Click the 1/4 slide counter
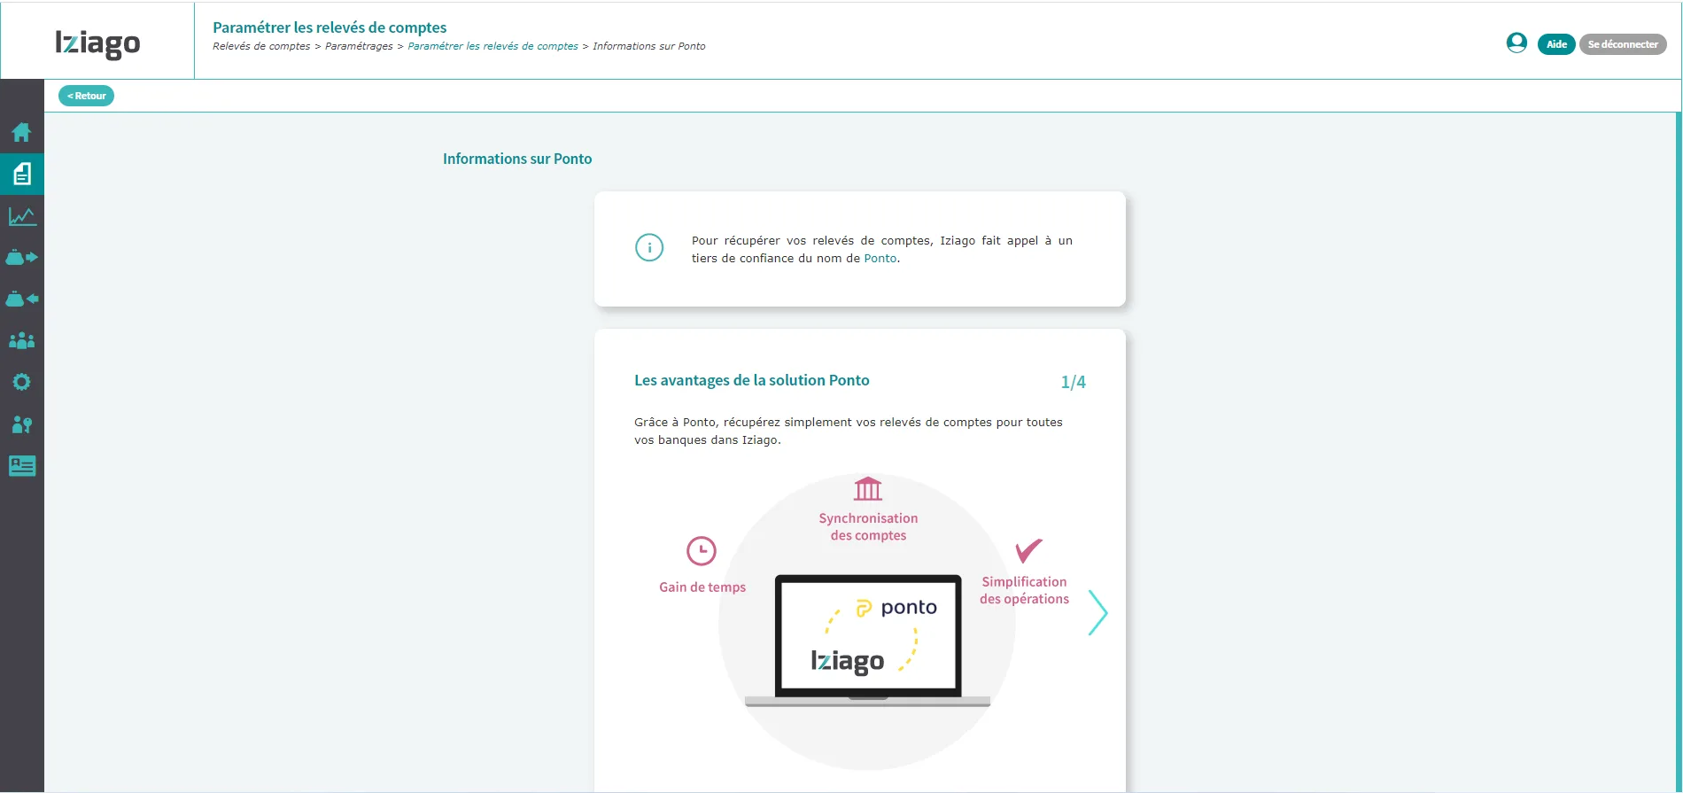The width and height of the screenshot is (1683, 793). [1073, 382]
